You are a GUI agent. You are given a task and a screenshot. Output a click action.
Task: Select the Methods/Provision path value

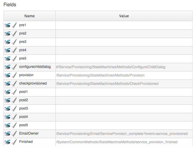pyautogui.click(x=100, y=76)
